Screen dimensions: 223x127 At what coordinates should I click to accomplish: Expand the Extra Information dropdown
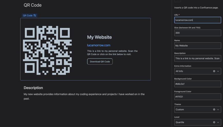pos(218,71)
